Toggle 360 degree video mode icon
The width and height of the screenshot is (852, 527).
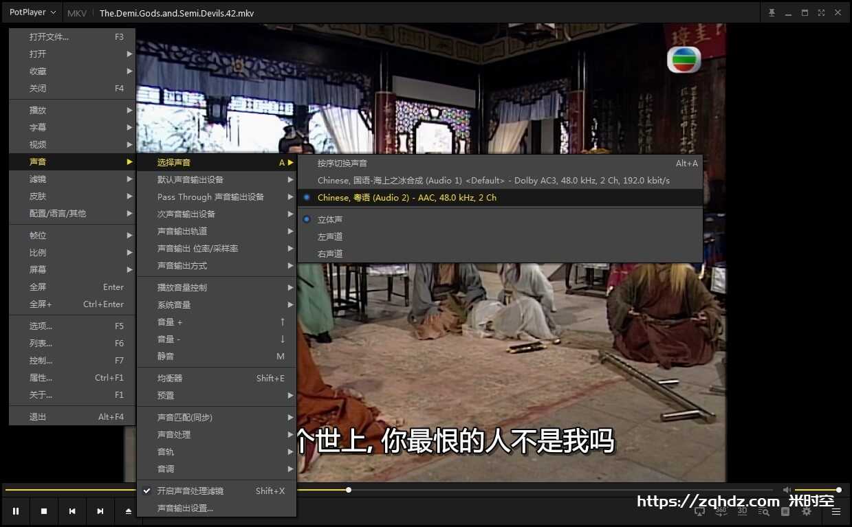[721, 511]
